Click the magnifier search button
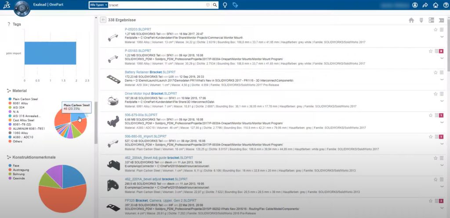 pyautogui.click(x=215, y=5)
